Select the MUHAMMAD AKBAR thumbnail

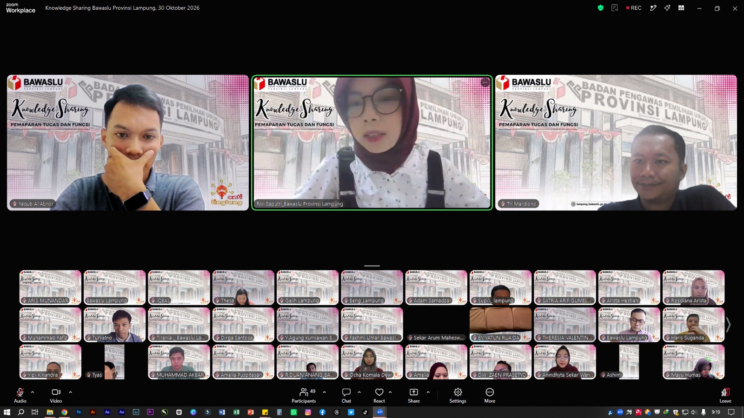179,362
